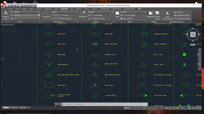Open the Express Tools ribbon tab
The width and height of the screenshot is (204, 114).
pos(116,9)
